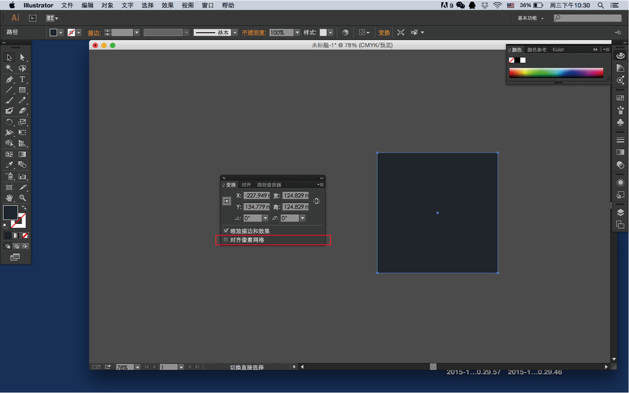
Task: Select the Blend tool
Action: coord(22,164)
